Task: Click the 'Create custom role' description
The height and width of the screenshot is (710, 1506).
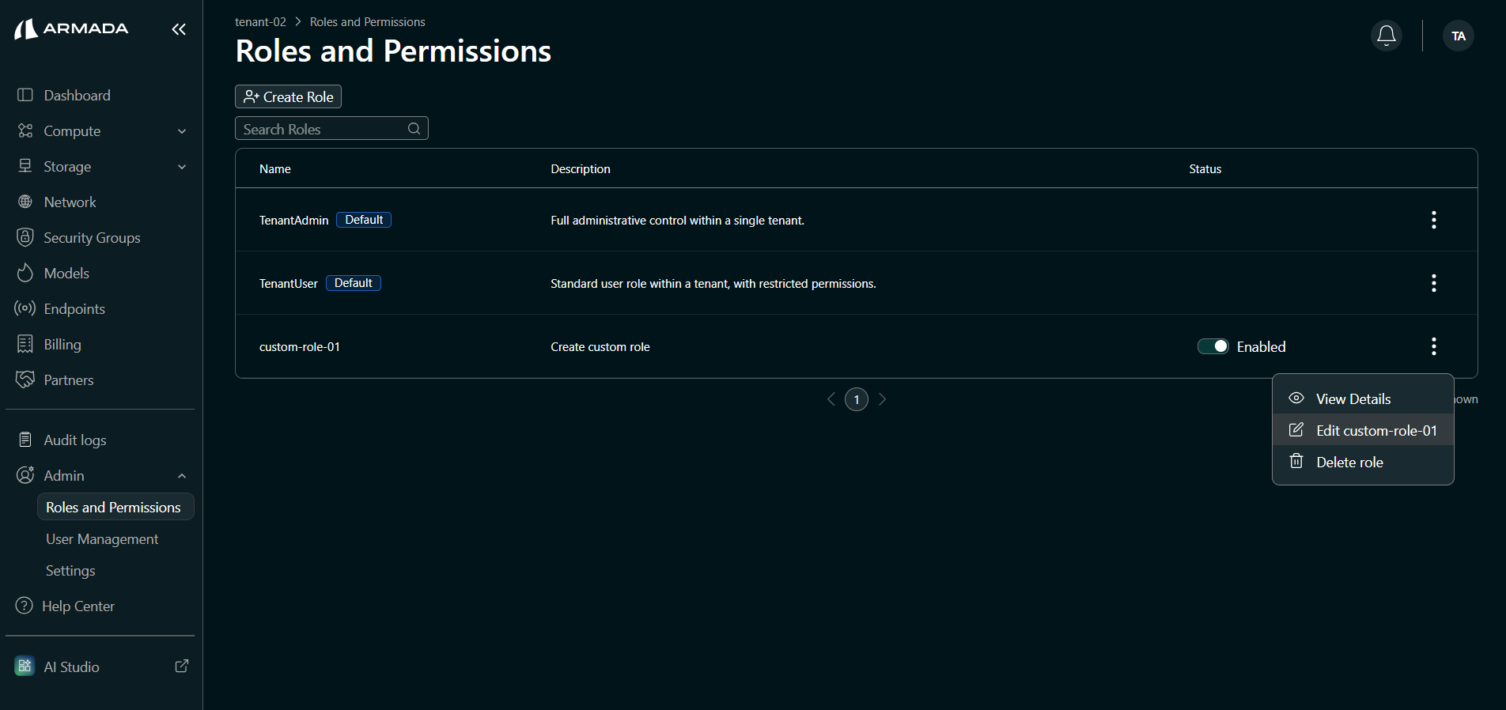Action: tap(600, 347)
